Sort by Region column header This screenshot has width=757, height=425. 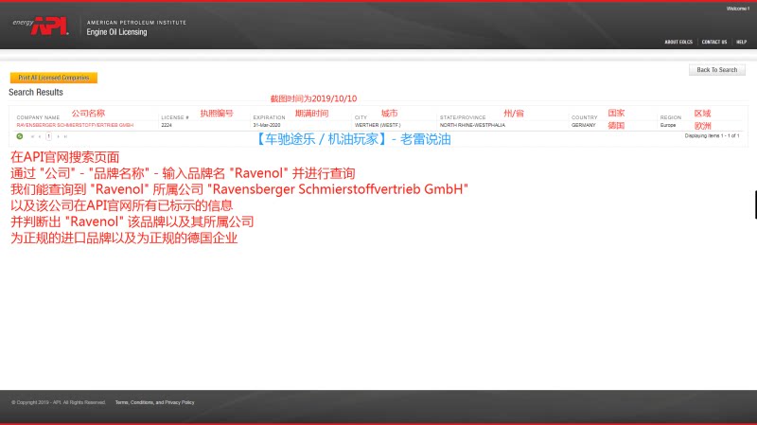click(x=671, y=117)
